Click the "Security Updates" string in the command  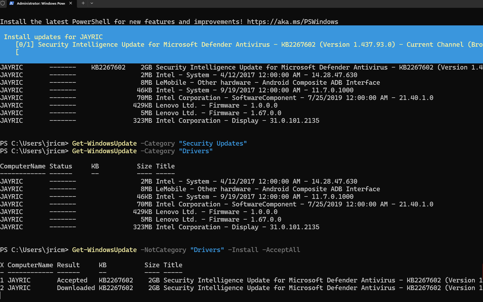(213, 143)
